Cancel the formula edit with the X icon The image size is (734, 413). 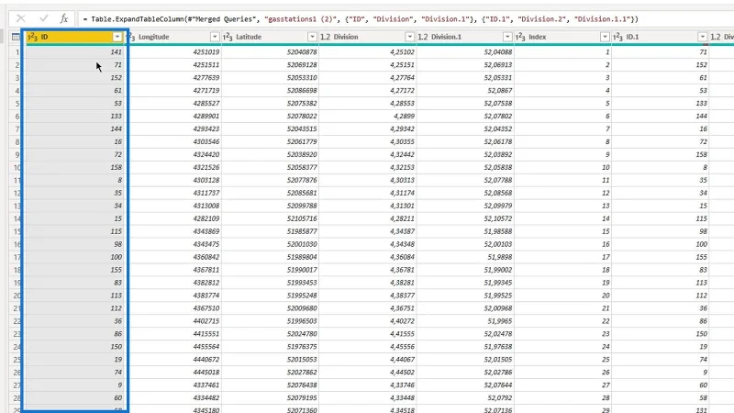click(x=20, y=18)
